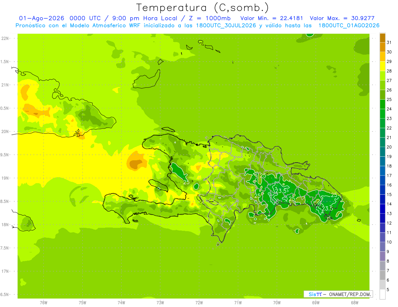The image size is (398, 307).
Task: Click the '1.5N' latitude axis label
Action: point(5,62)
